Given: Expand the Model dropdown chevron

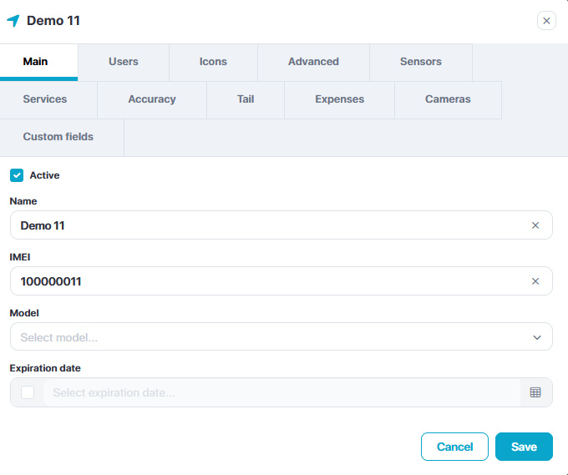Looking at the screenshot, I should [x=536, y=337].
